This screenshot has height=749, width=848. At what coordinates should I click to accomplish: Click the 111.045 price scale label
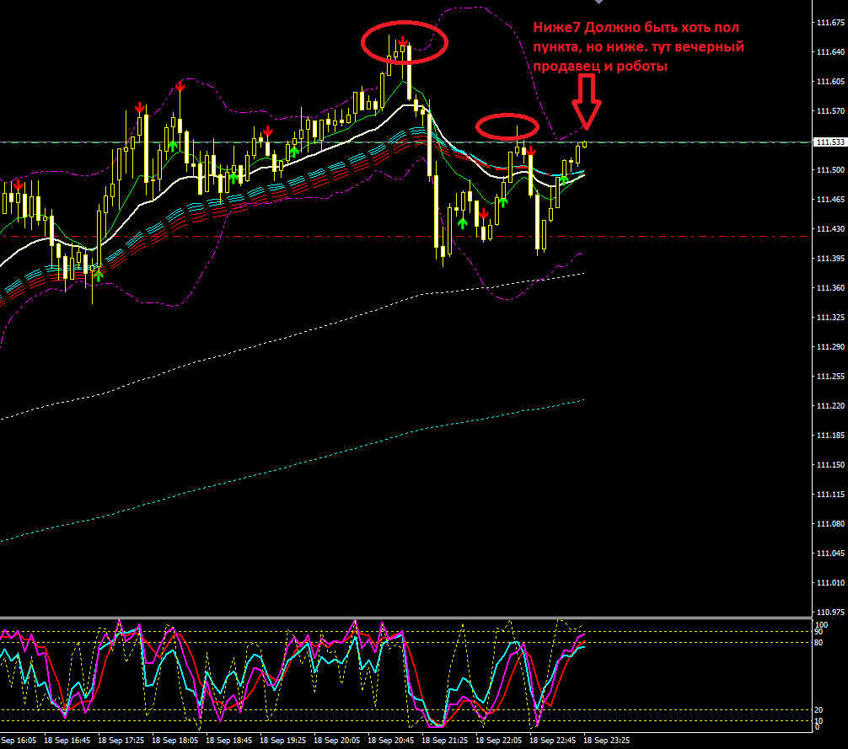click(830, 554)
